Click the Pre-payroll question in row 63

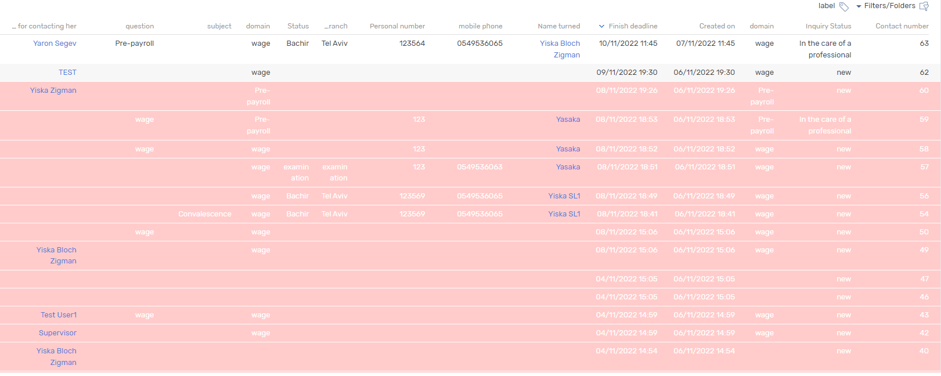point(135,44)
